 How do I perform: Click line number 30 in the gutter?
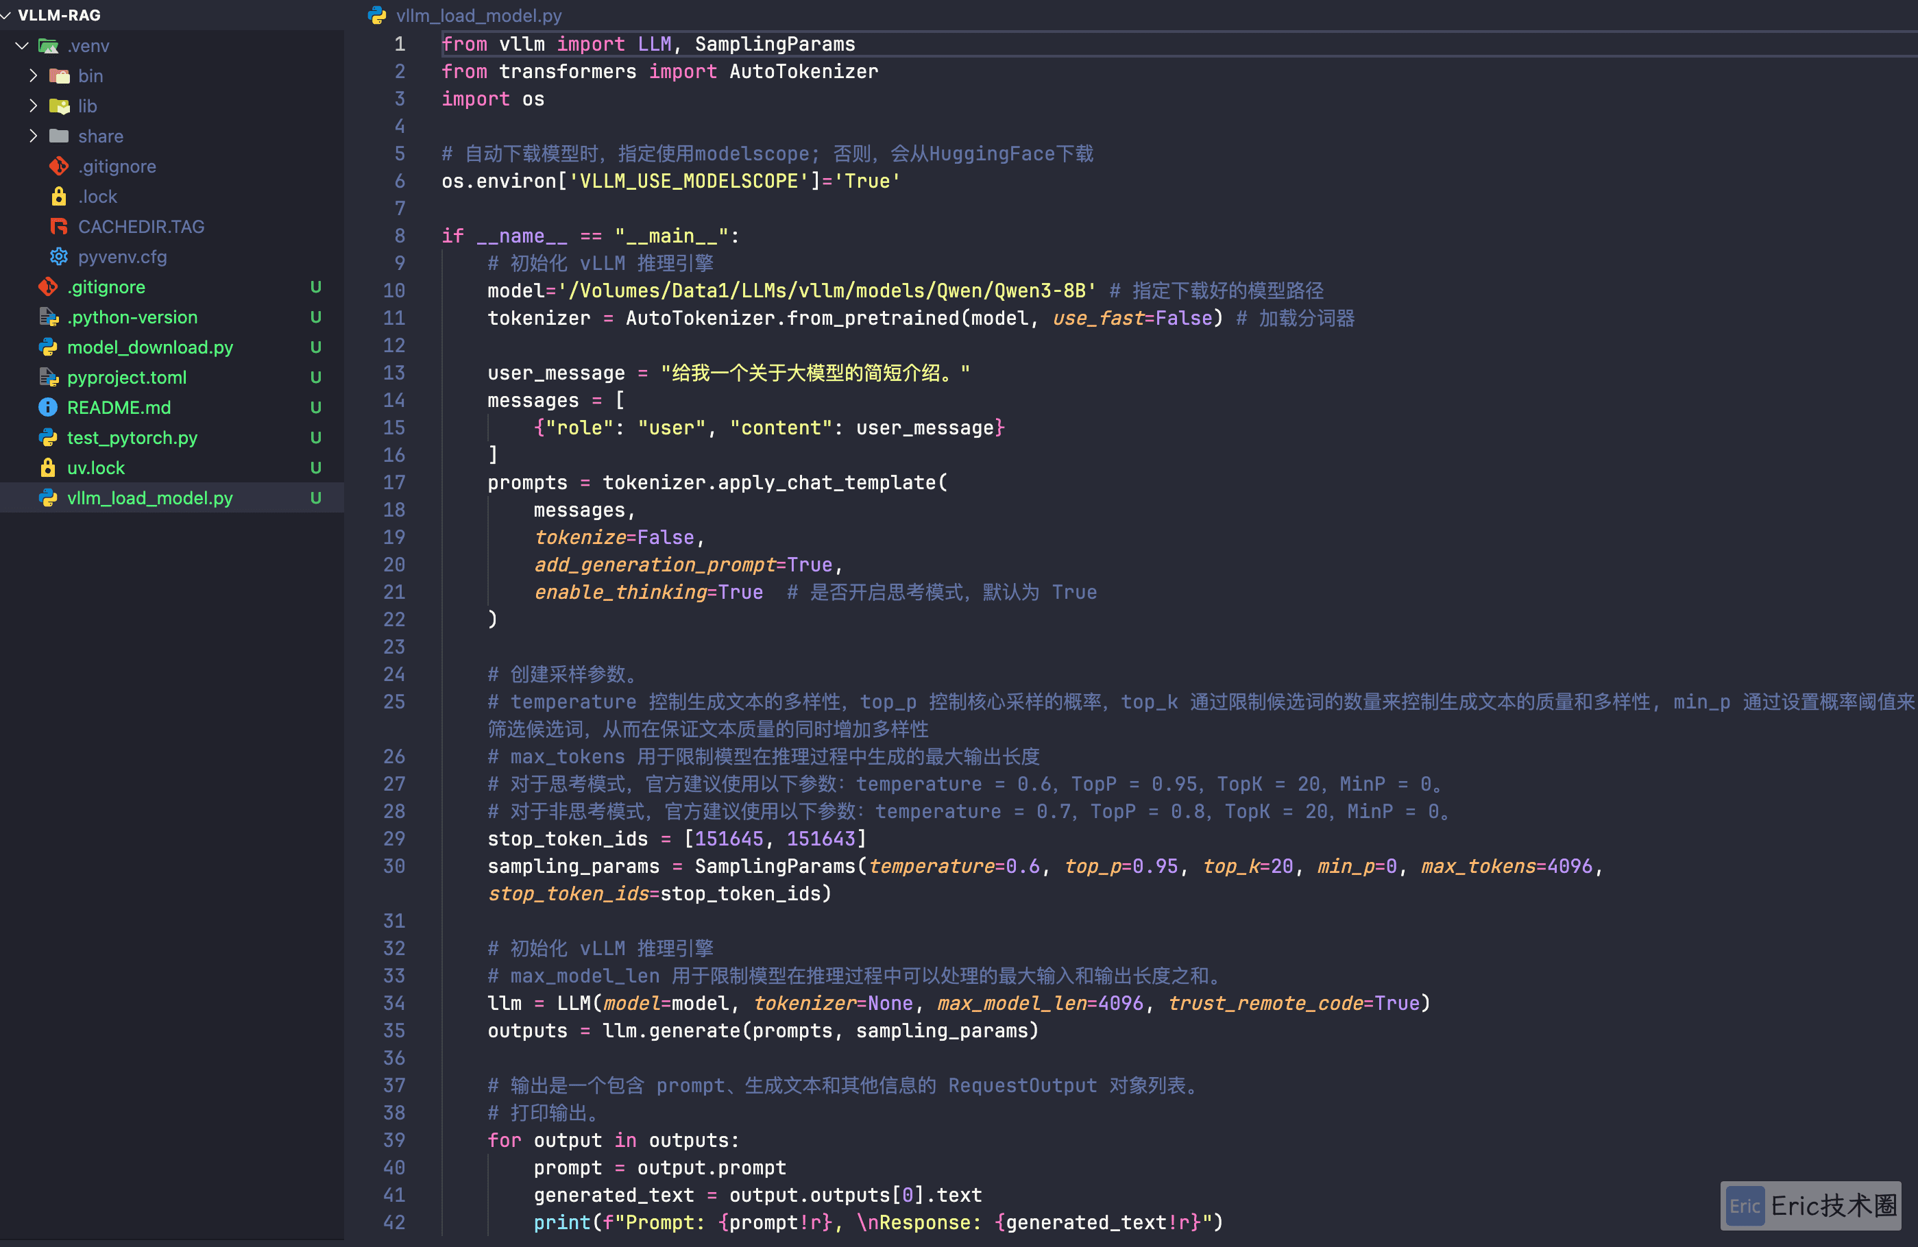(394, 866)
